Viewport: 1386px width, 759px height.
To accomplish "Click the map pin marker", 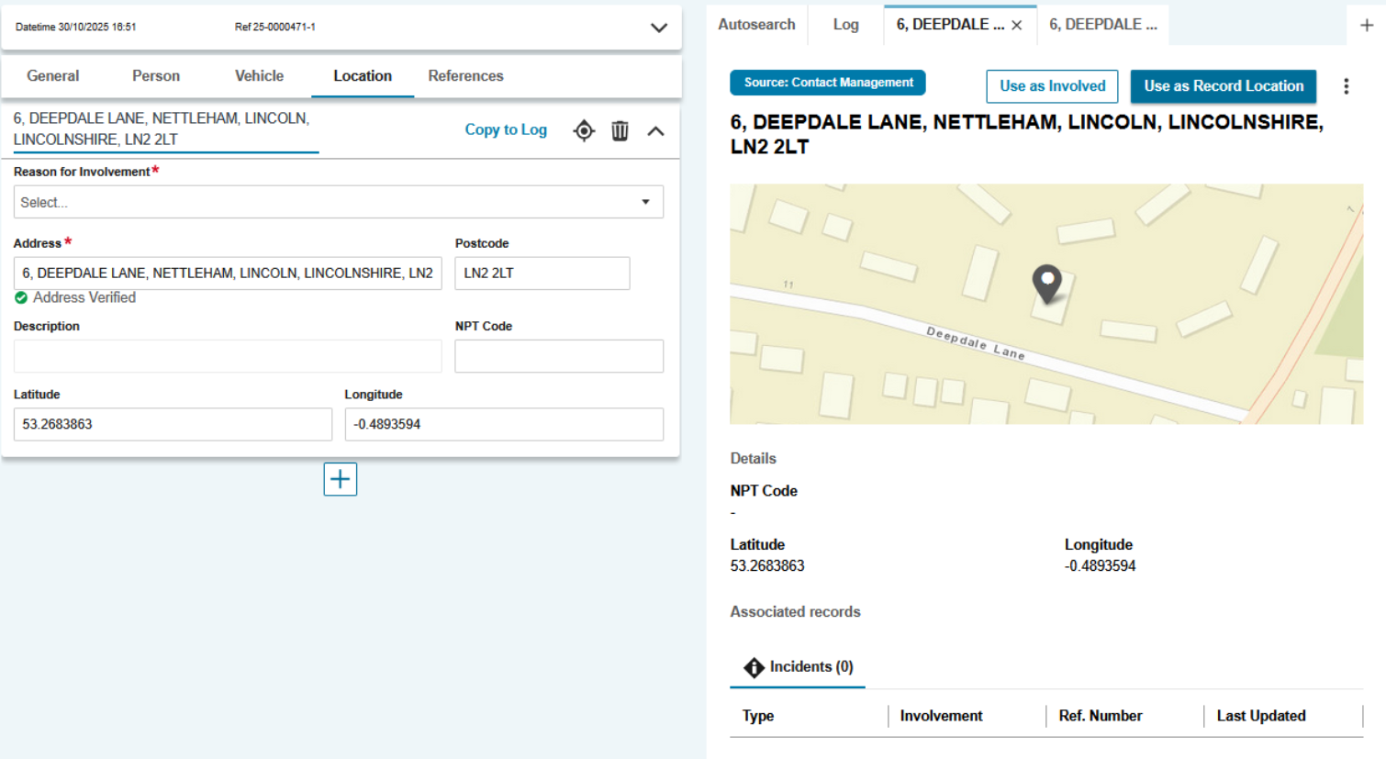I will [1046, 282].
